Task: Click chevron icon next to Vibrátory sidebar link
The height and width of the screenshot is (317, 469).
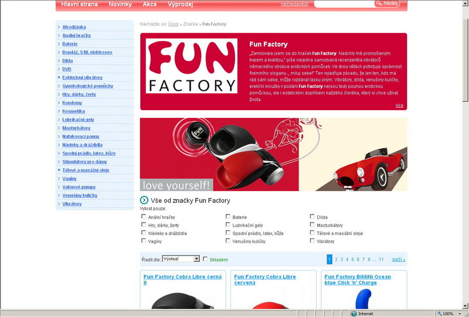Action: click(x=59, y=204)
